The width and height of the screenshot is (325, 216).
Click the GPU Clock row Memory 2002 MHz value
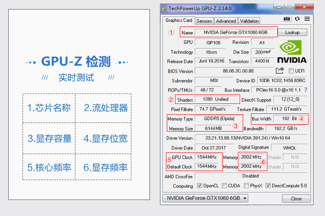point(251,157)
